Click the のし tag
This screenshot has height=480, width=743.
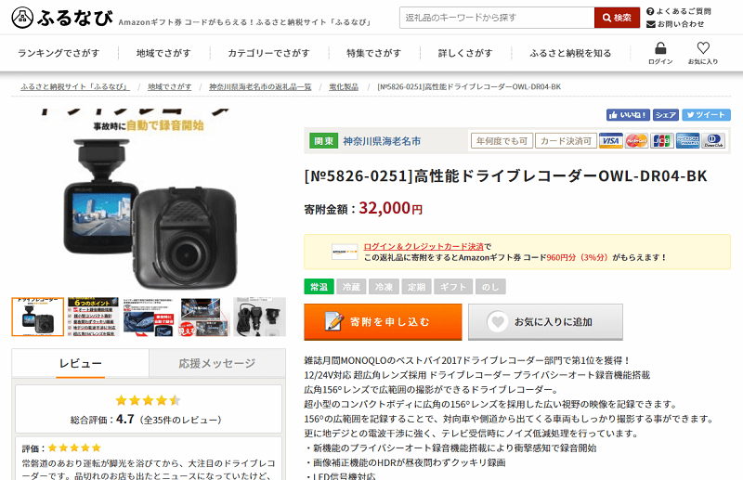click(490, 287)
